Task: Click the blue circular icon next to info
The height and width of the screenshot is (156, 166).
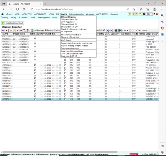Action: click(x=112, y=30)
